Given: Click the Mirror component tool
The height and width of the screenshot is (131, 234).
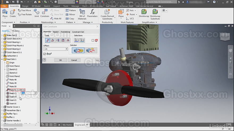Looking at the screenshot, I should (x=70, y=14).
